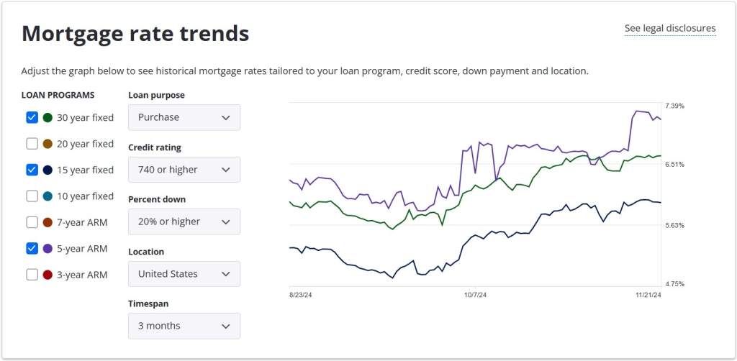Open the Loan purpose dropdown
737x361 pixels.
(x=184, y=117)
